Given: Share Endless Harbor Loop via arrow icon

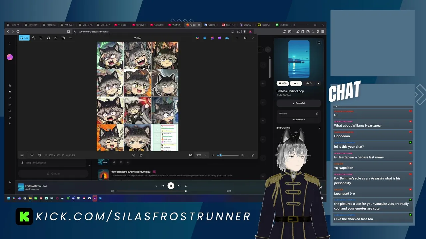Looking at the screenshot, I should tap(318, 83).
